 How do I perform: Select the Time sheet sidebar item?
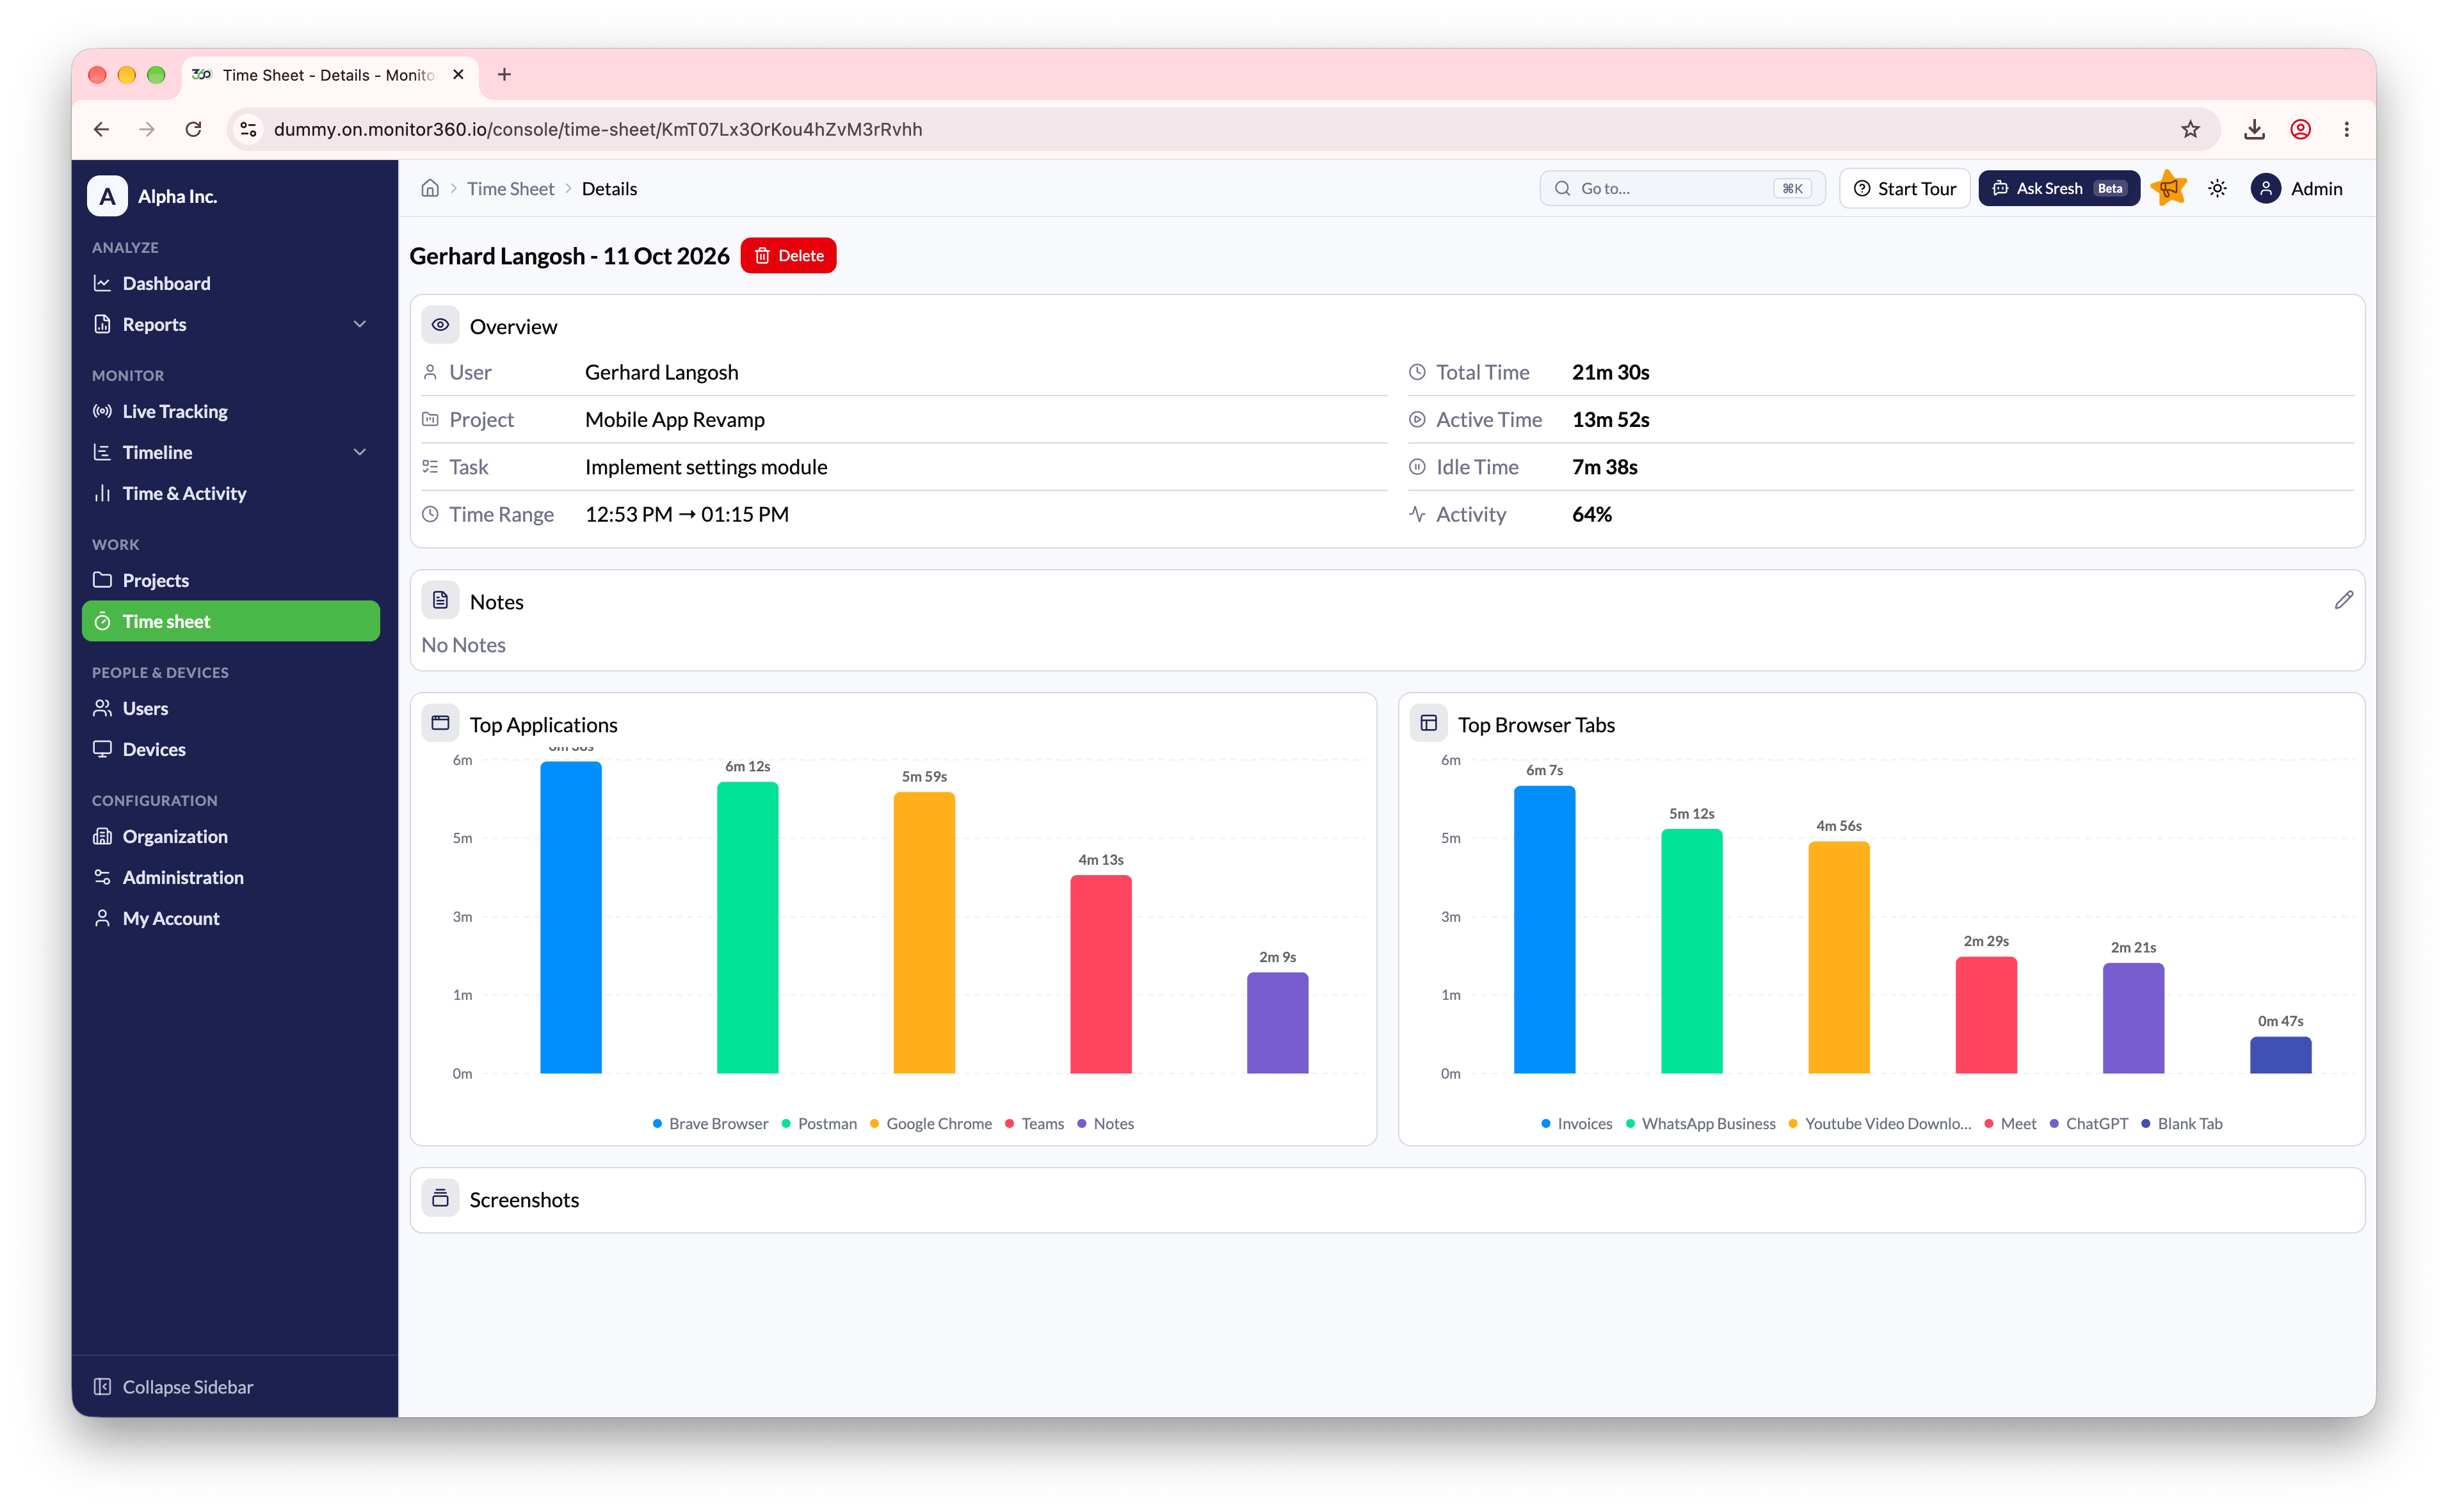pos(231,621)
